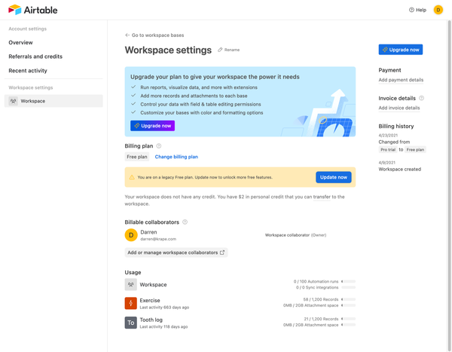Click the Workspace sidebar people icon

click(14, 101)
